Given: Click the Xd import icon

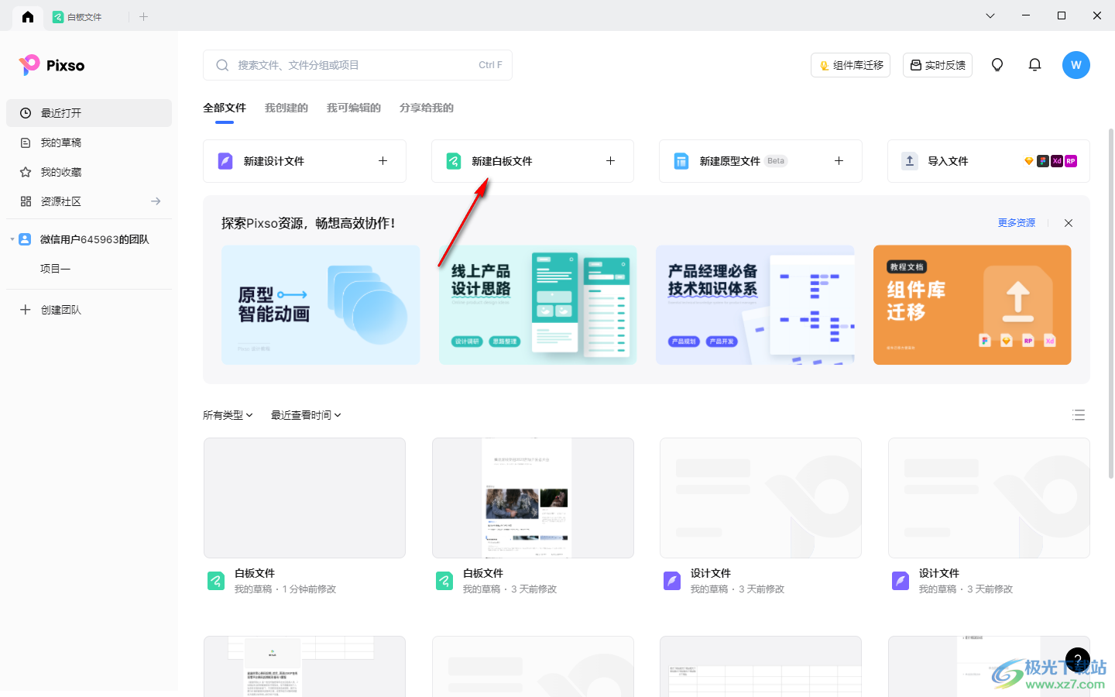Looking at the screenshot, I should tap(1057, 161).
